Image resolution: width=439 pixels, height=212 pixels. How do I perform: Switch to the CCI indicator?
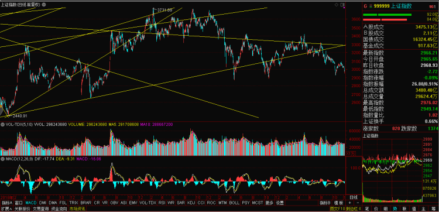tap(201, 203)
